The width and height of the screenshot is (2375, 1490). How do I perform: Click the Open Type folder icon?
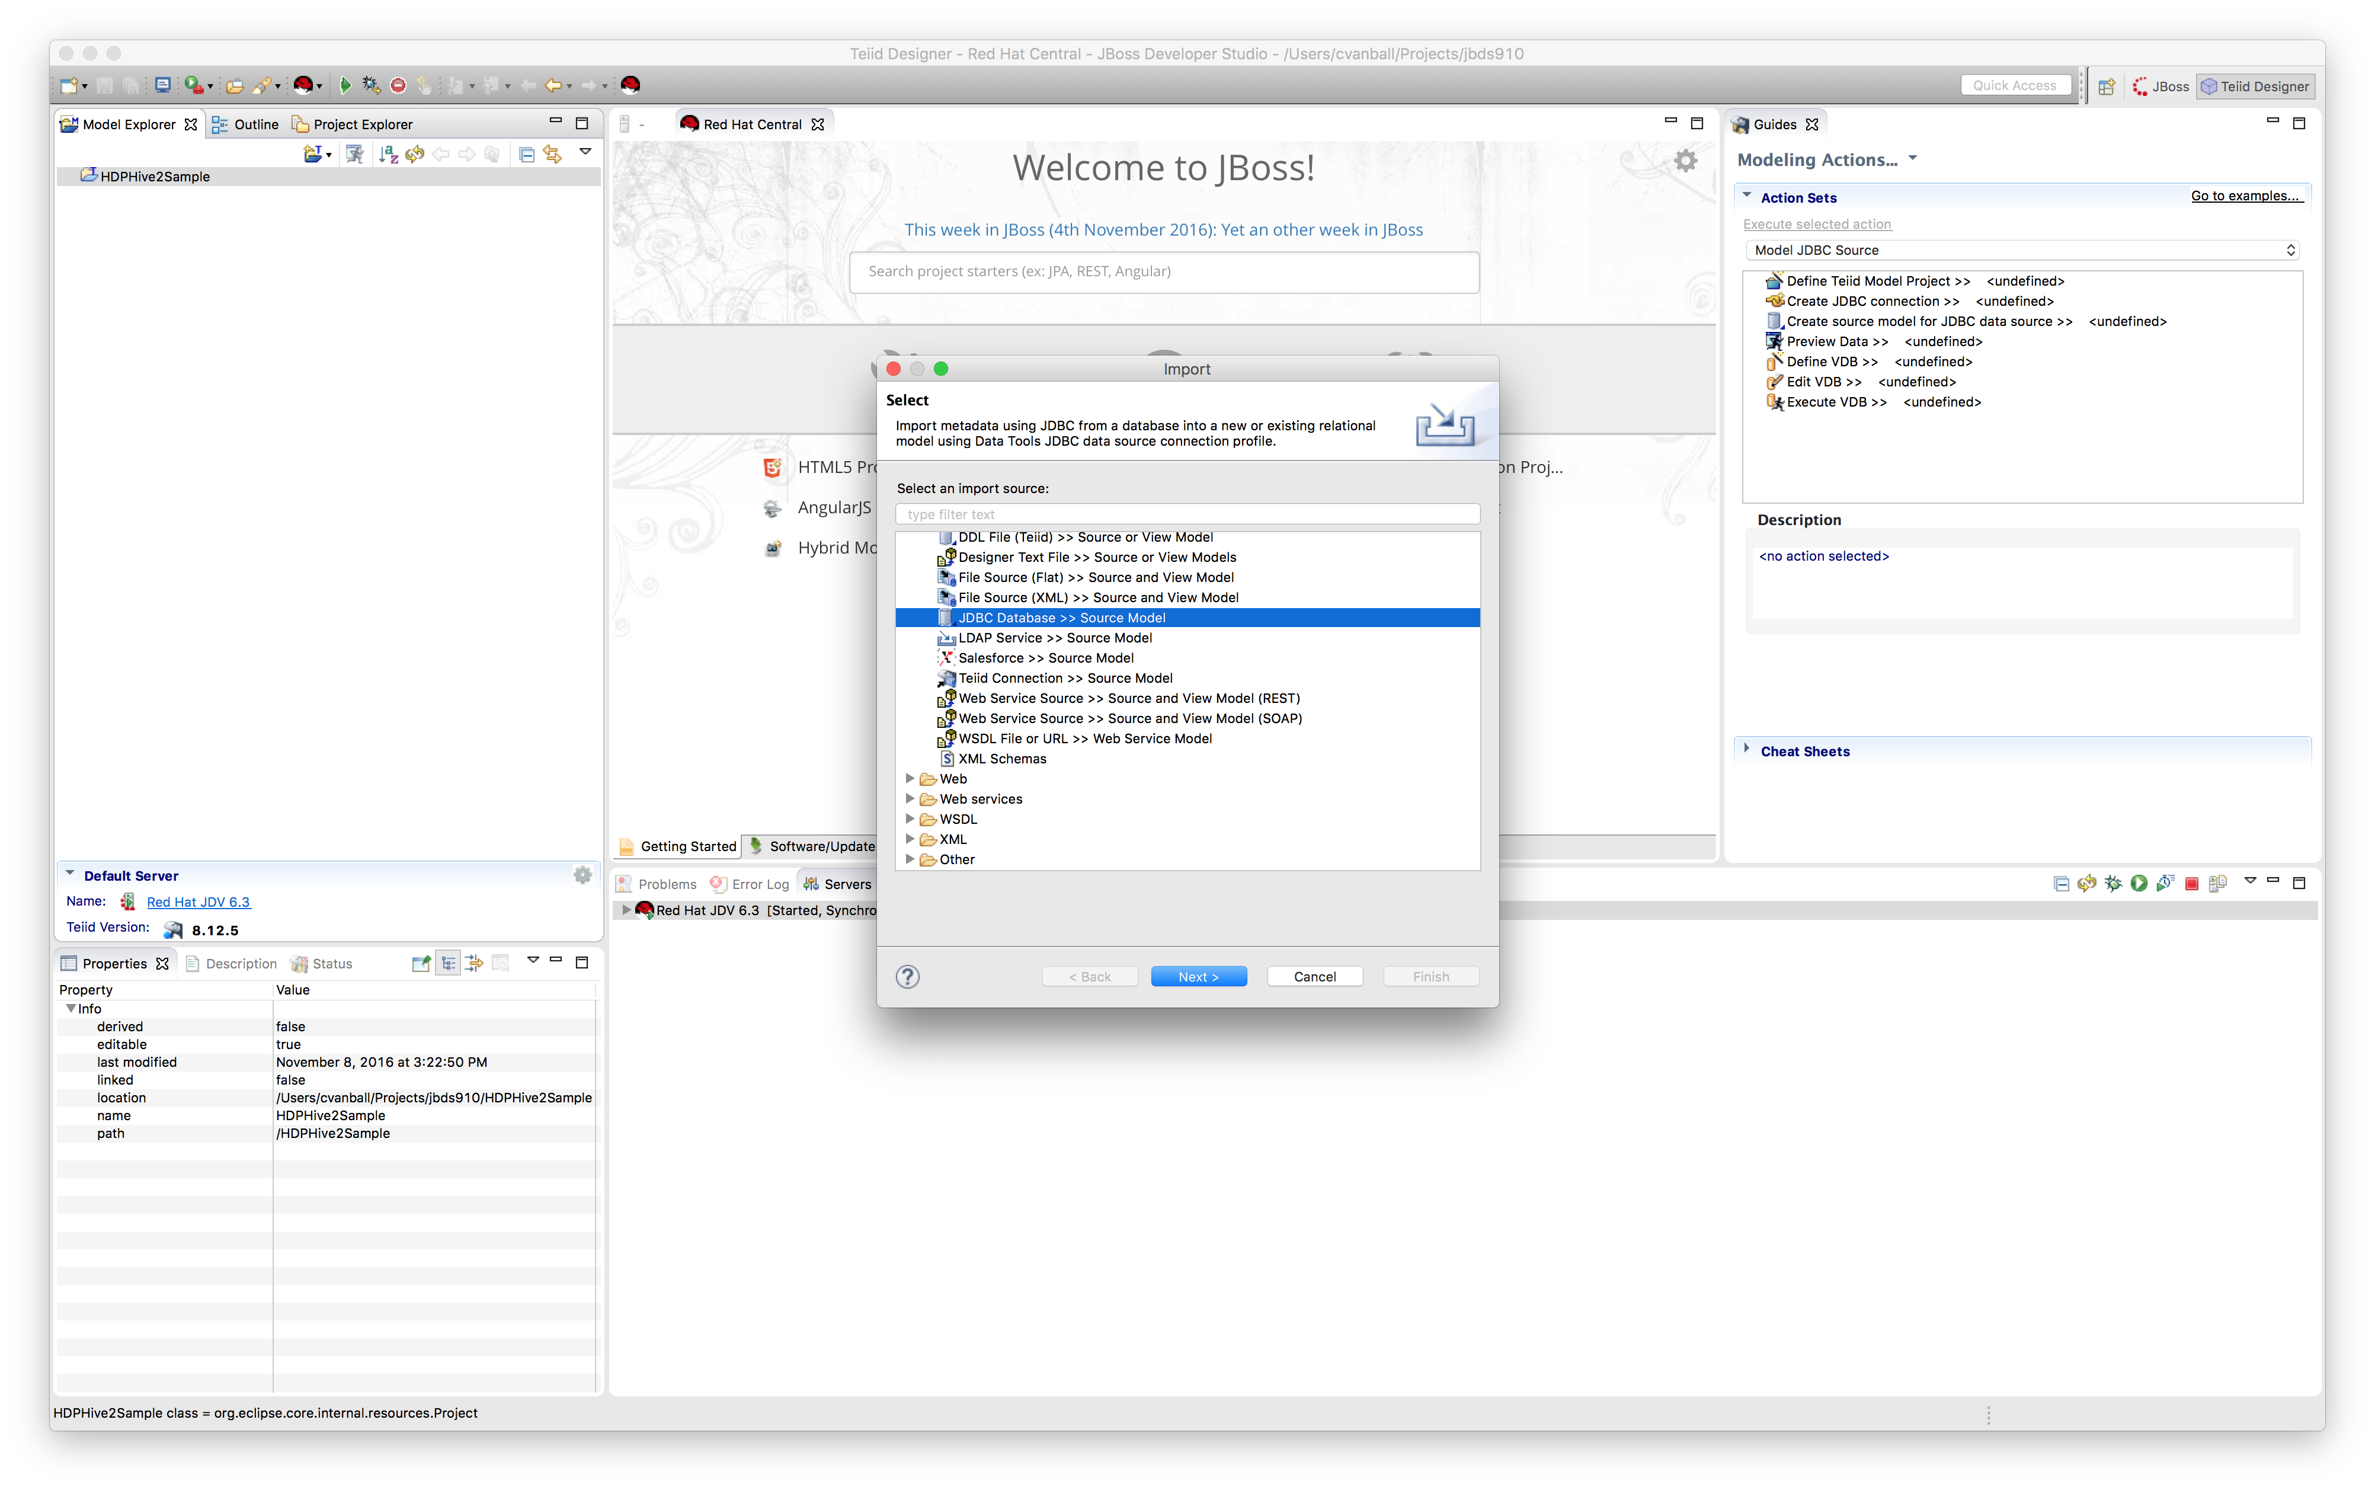[x=235, y=86]
